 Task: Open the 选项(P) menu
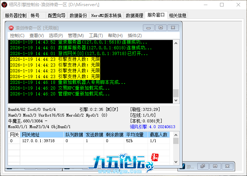(56, 36)
